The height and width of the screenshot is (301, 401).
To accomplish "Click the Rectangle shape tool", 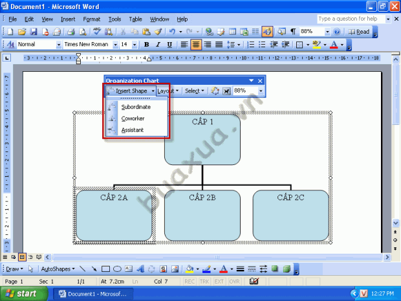I will click(105, 269).
